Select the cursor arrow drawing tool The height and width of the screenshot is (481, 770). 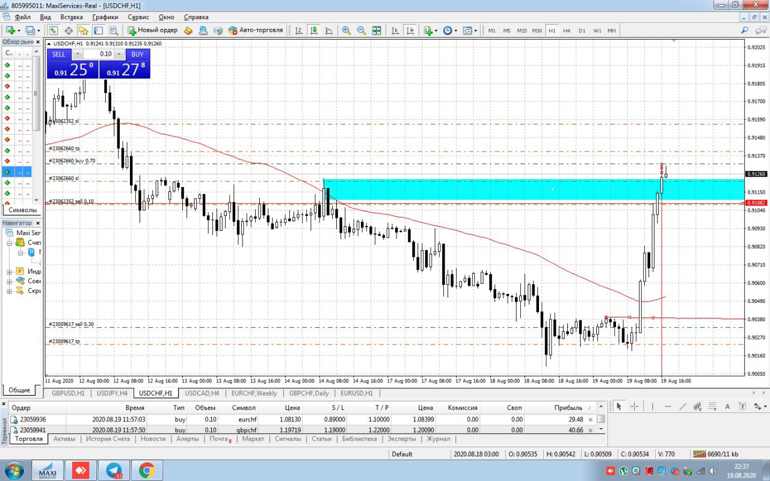[620, 406]
